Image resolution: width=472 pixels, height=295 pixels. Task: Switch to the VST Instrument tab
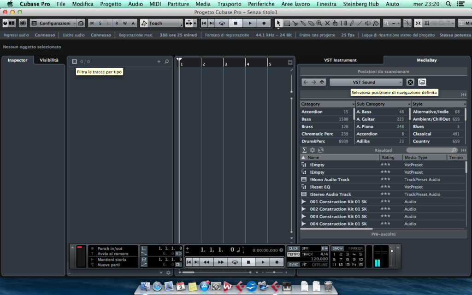pos(340,60)
